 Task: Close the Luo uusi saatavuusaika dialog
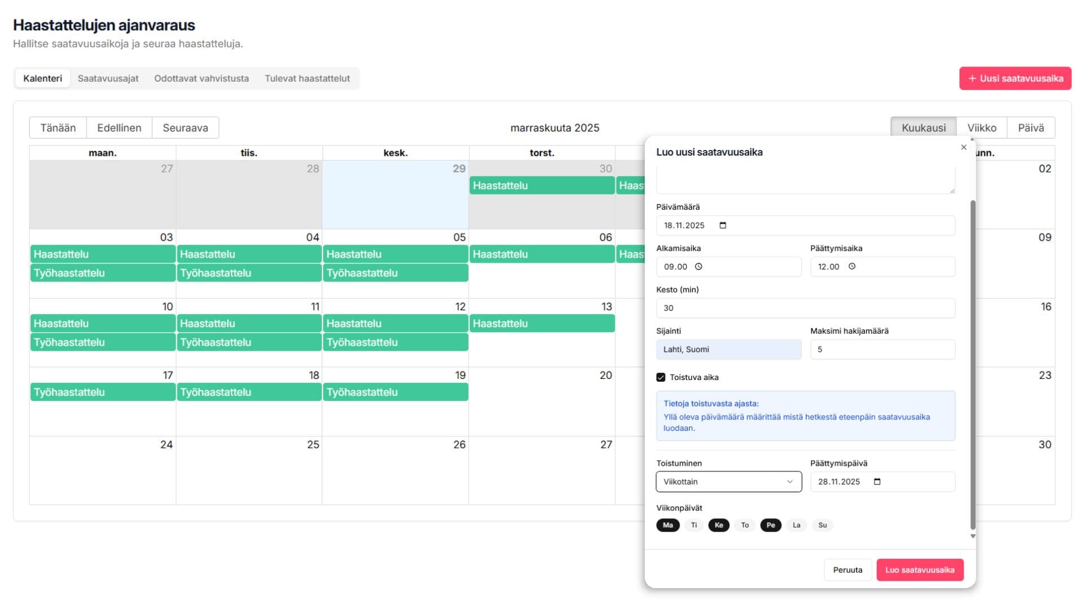click(964, 148)
